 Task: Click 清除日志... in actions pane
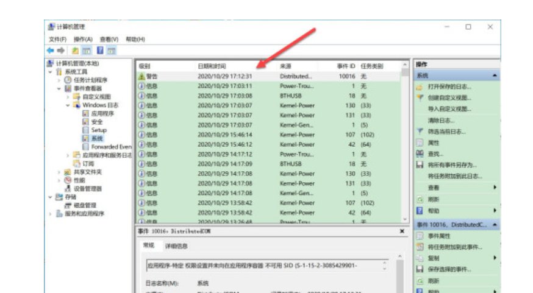click(x=442, y=120)
